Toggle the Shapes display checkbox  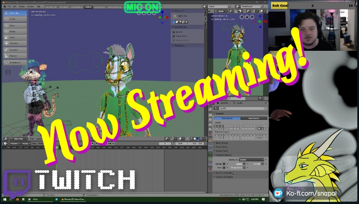(x=244, y=164)
